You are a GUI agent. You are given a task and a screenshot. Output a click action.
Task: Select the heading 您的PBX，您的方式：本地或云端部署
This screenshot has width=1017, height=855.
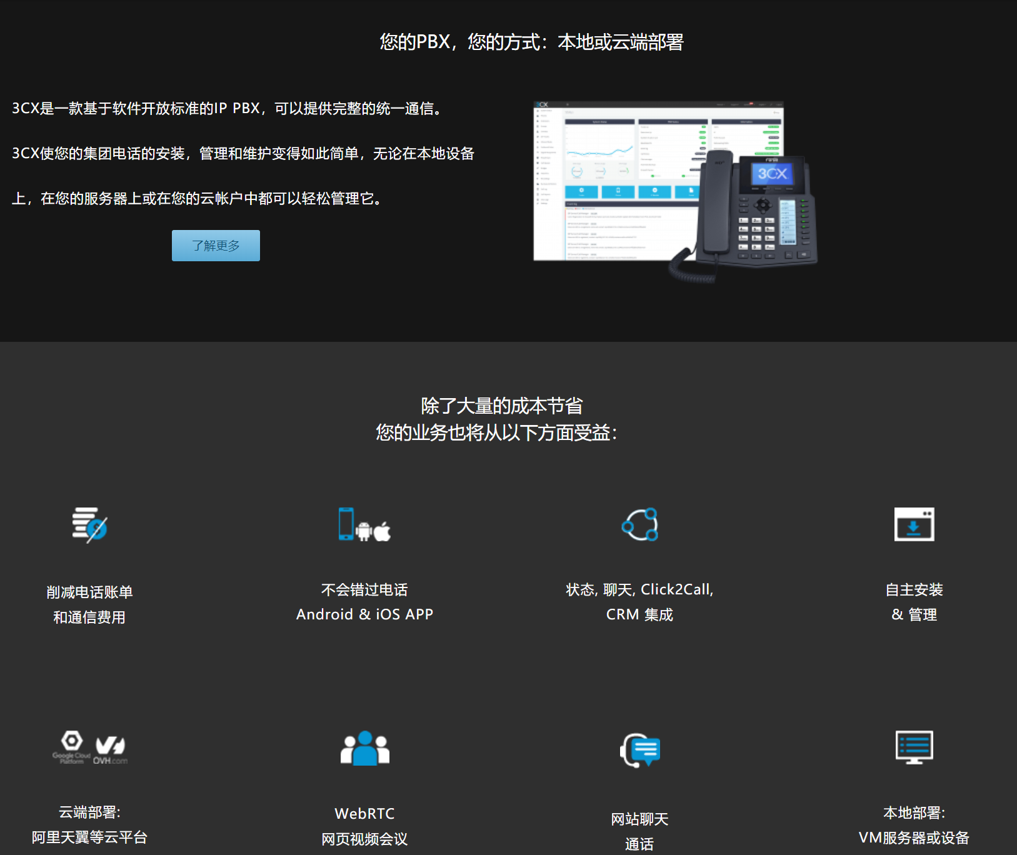point(532,42)
